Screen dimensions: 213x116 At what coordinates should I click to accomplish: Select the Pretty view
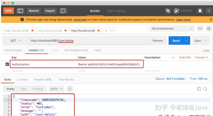pos(10,89)
